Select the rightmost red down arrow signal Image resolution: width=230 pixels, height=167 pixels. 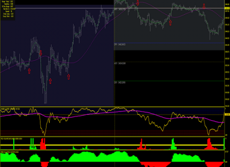coord(204,6)
